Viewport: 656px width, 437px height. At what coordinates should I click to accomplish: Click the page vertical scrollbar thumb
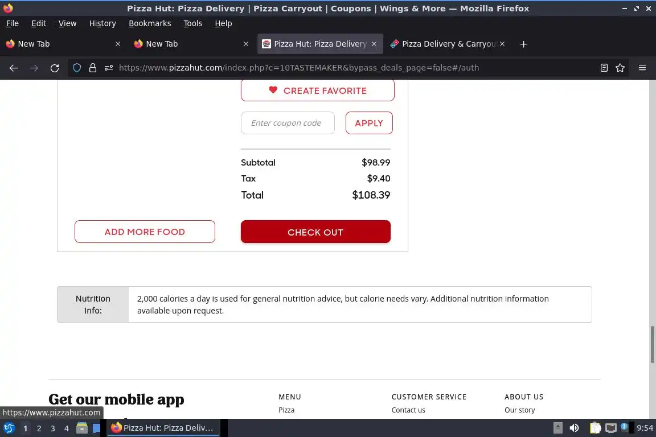click(x=652, y=345)
